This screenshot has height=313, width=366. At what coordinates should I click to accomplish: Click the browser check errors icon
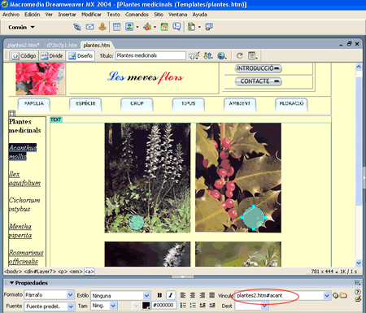[194, 56]
